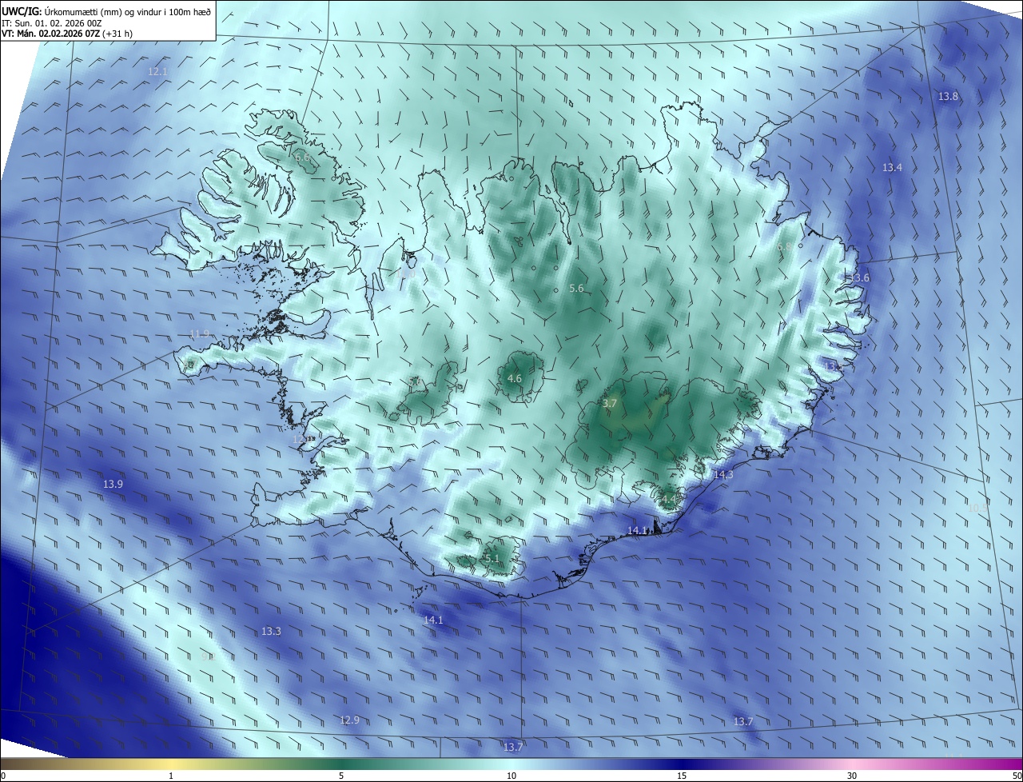Click the 14.3 value on the southeast coast

(723, 475)
